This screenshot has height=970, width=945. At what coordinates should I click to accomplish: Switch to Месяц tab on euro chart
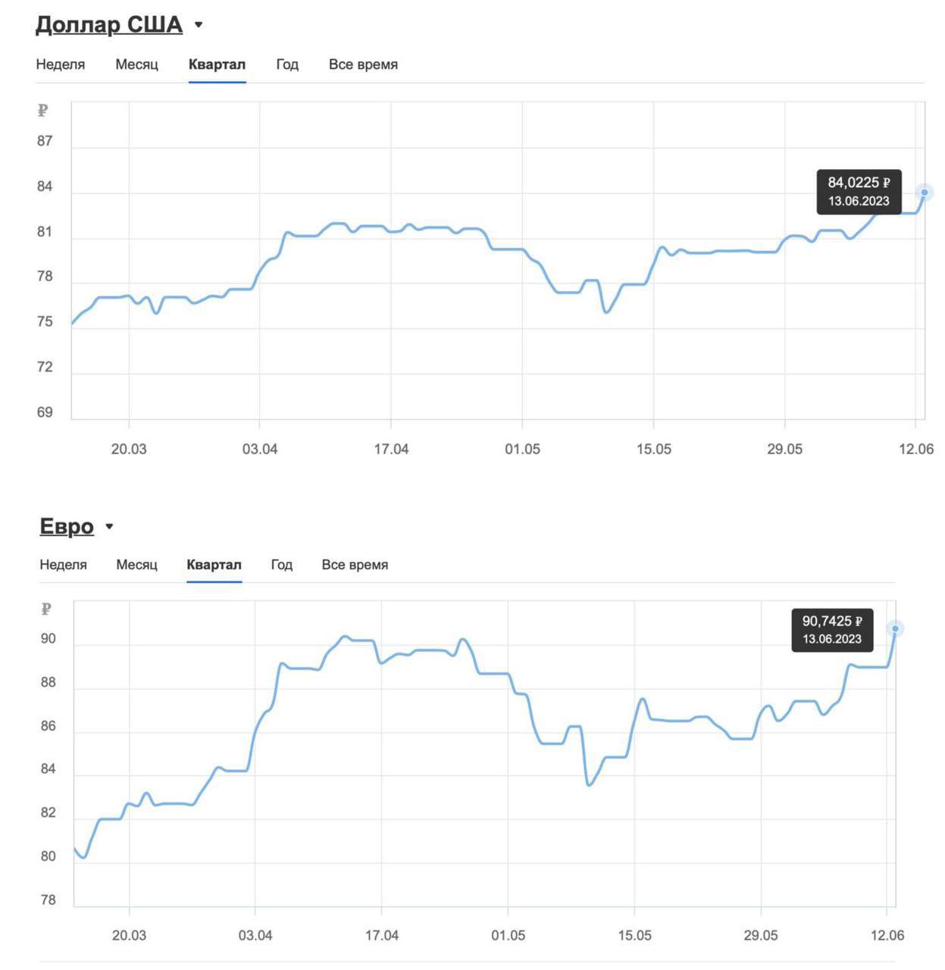pyautogui.click(x=138, y=565)
